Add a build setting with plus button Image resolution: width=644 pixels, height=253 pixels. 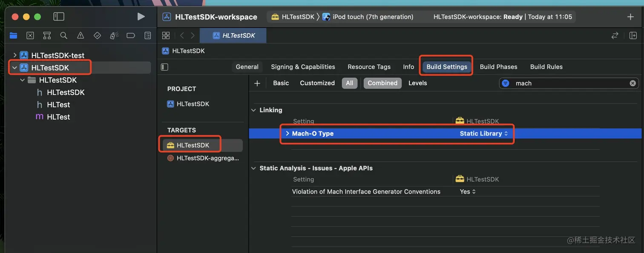[257, 83]
